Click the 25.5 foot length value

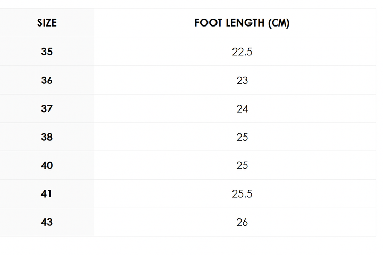[242, 194]
